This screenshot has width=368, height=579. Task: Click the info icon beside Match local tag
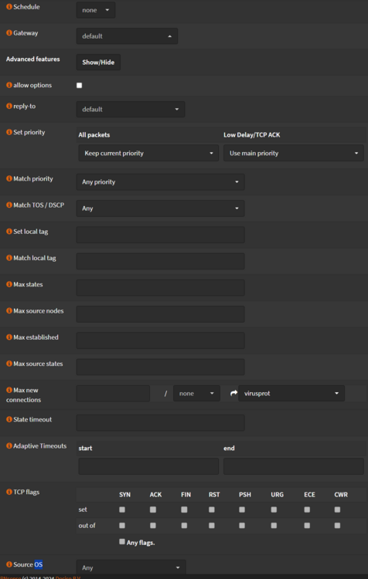point(9,258)
